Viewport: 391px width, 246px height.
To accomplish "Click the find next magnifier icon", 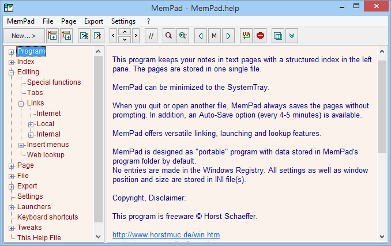I will tap(183, 36).
